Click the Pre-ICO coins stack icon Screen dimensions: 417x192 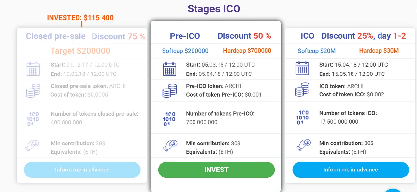[169, 90]
